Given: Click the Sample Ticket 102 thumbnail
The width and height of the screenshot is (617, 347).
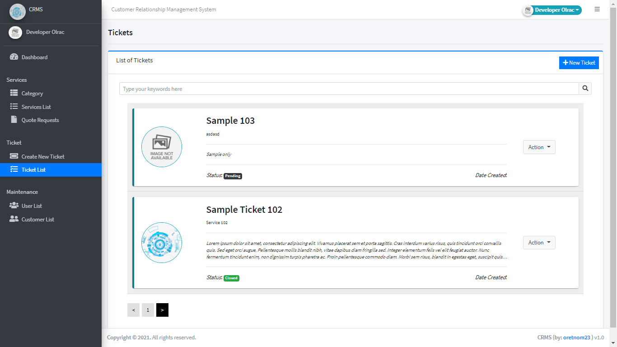Looking at the screenshot, I should pos(162,243).
